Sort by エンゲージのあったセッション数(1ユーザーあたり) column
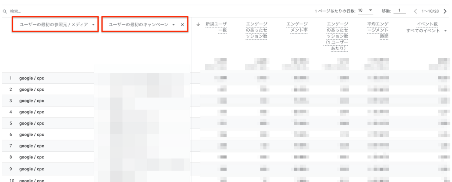 coord(337,36)
